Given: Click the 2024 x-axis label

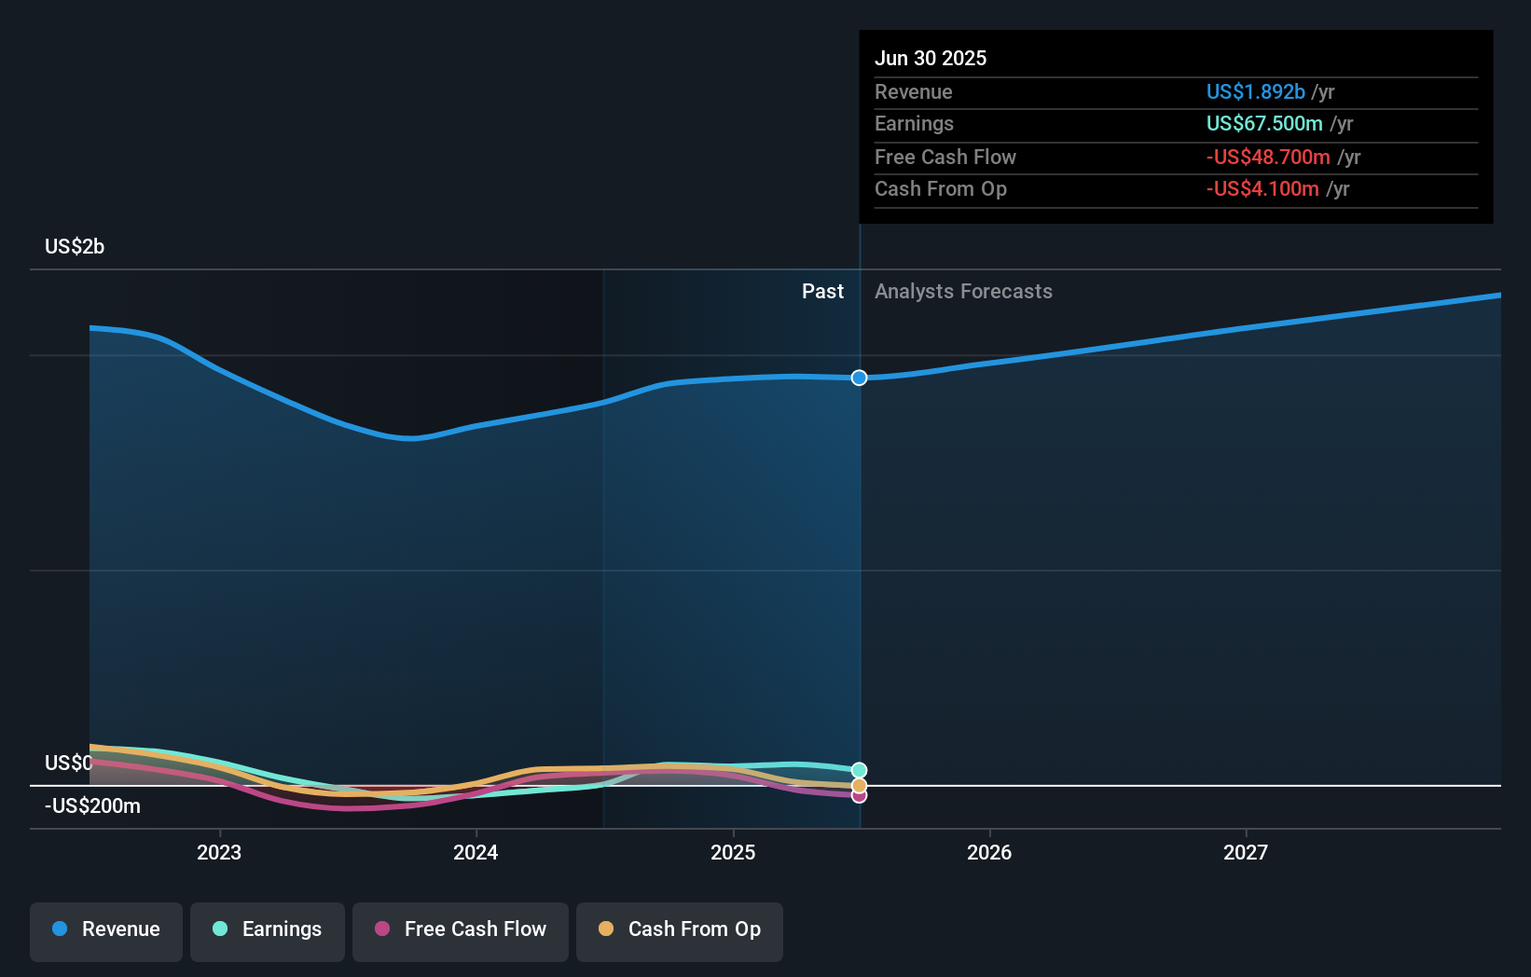Looking at the screenshot, I should [476, 852].
